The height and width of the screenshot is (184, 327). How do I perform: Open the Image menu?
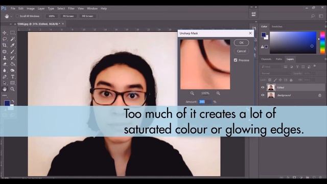point(31,9)
